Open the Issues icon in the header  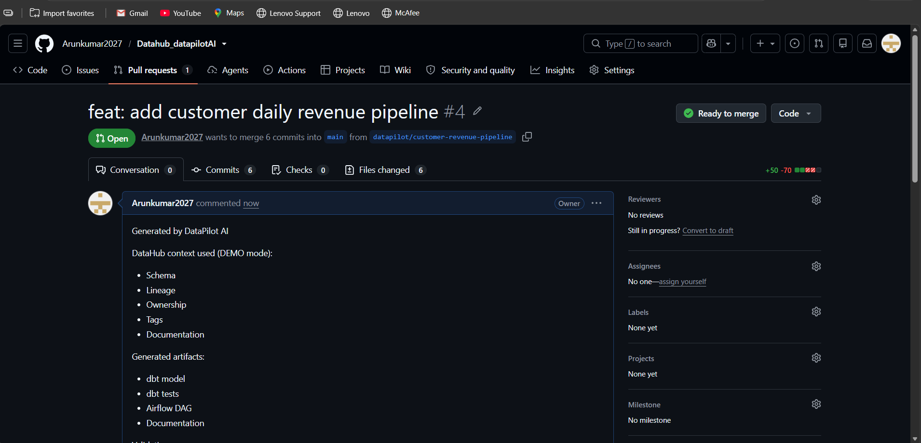(795, 44)
